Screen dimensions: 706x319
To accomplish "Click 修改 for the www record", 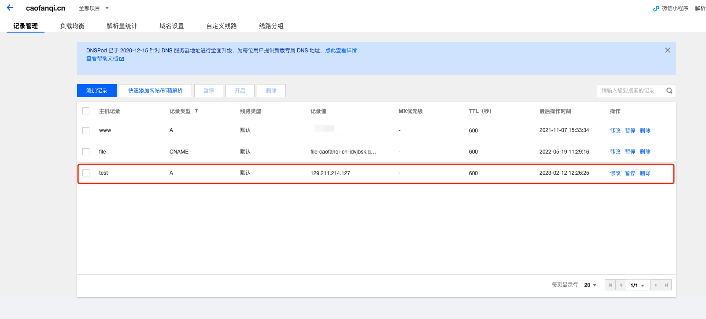I will click(615, 131).
